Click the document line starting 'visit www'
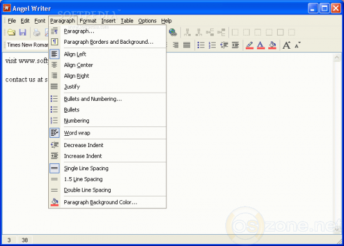Image resolution: width=344 pixels, height=246 pixels. pos(26,61)
